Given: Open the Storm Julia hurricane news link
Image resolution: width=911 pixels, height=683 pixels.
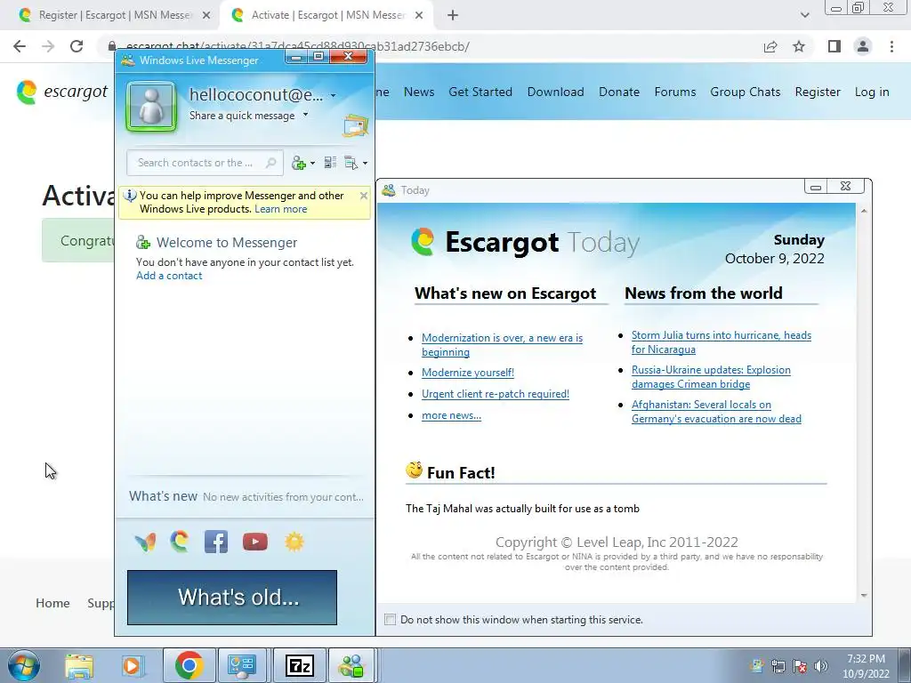Looking at the screenshot, I should [721, 342].
